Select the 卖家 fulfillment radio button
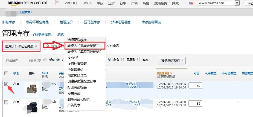Image resolution: width=253 pixels, height=117 pixels. (138, 60)
